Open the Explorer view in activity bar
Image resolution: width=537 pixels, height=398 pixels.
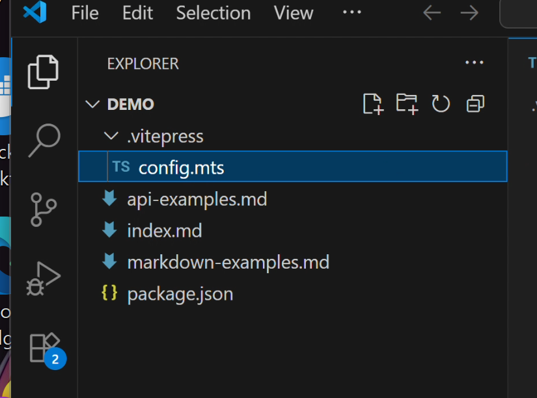tap(44, 72)
